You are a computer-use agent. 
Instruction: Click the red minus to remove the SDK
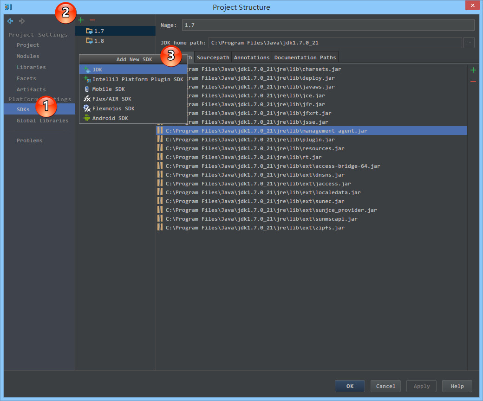pyautogui.click(x=92, y=20)
